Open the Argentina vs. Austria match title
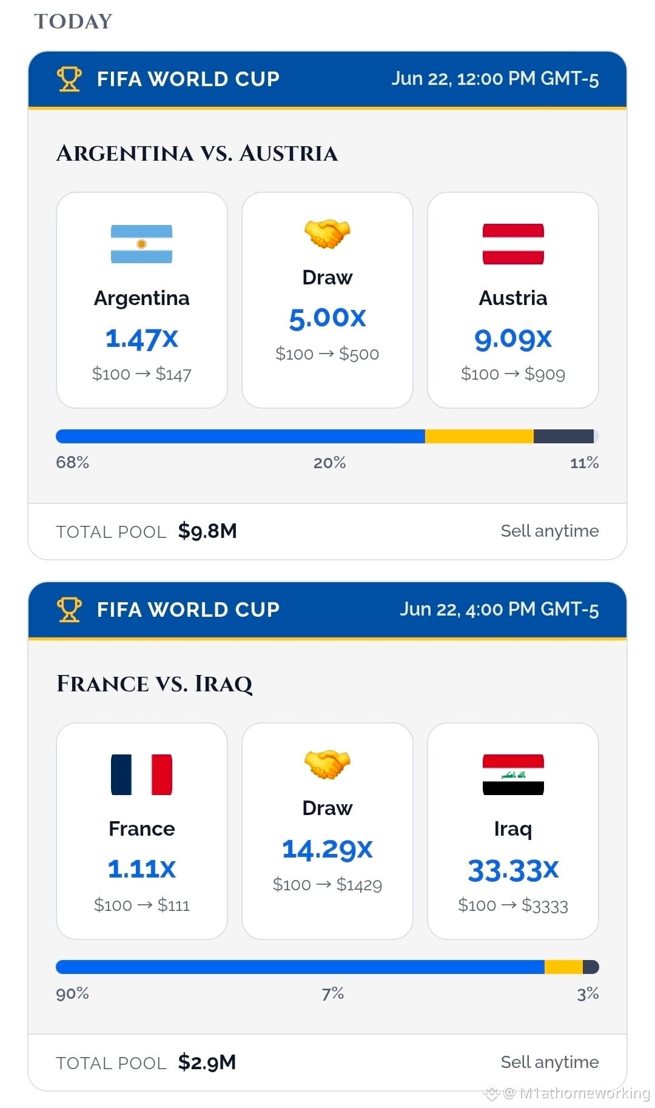The height and width of the screenshot is (1108, 655). pyautogui.click(x=197, y=153)
